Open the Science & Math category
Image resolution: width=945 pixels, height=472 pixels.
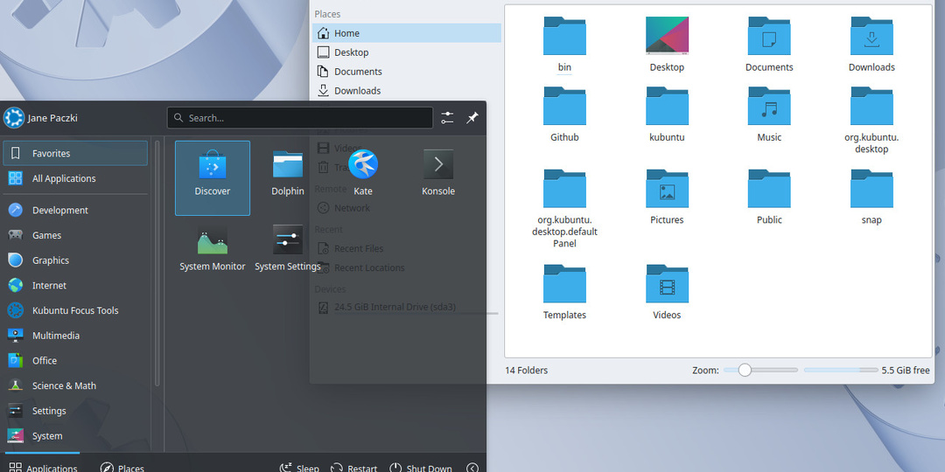point(75,386)
